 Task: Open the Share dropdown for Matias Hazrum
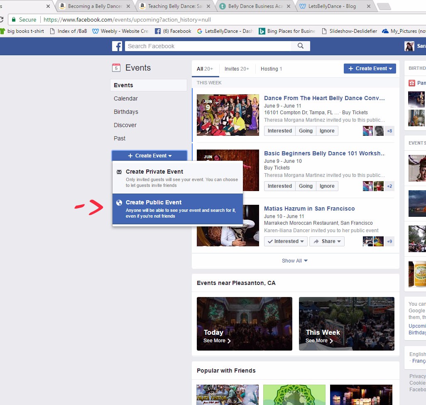tap(327, 241)
